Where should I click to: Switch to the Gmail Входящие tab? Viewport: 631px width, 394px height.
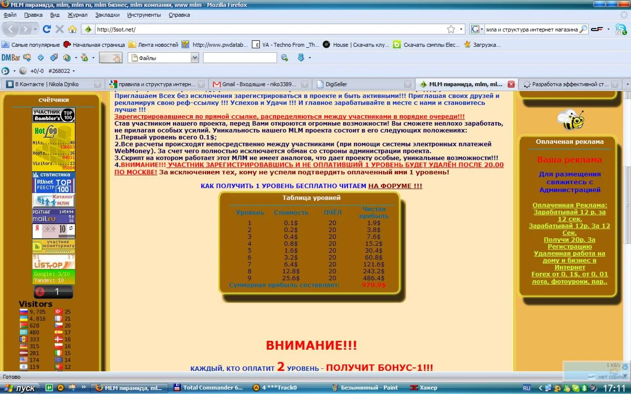tap(259, 84)
